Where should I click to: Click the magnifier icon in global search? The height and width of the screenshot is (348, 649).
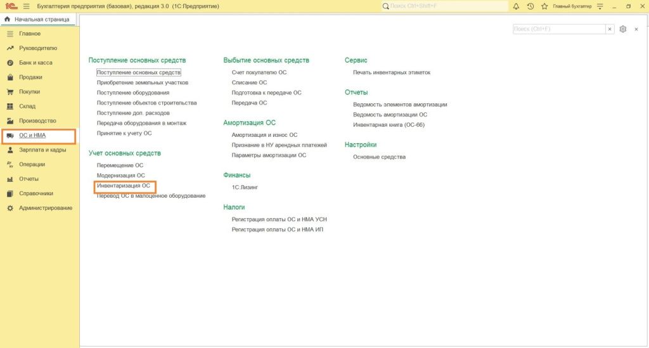386,6
